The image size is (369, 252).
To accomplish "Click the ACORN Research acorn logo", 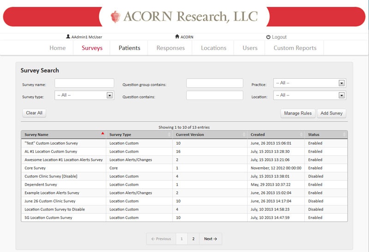I will point(116,17).
